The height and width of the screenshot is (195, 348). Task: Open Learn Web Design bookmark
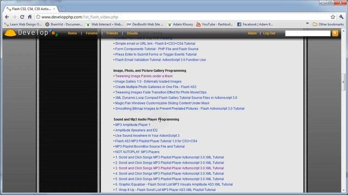click(x=23, y=24)
